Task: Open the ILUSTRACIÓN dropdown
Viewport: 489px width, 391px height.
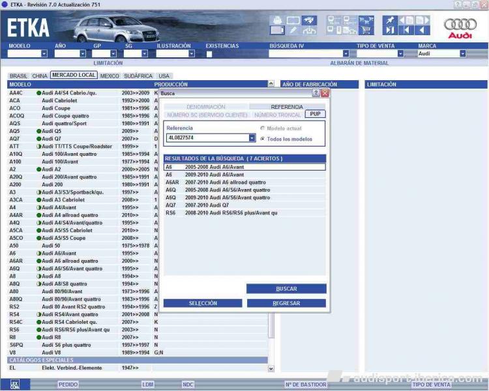Action: tap(192, 53)
